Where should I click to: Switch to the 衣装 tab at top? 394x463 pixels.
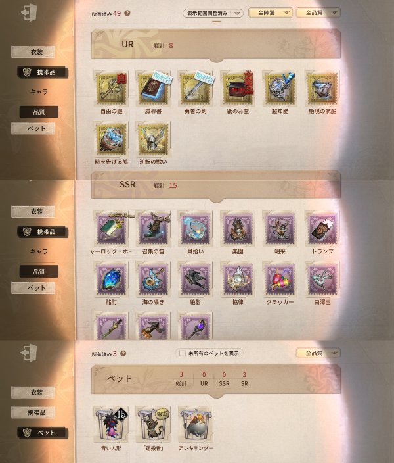tap(33, 52)
